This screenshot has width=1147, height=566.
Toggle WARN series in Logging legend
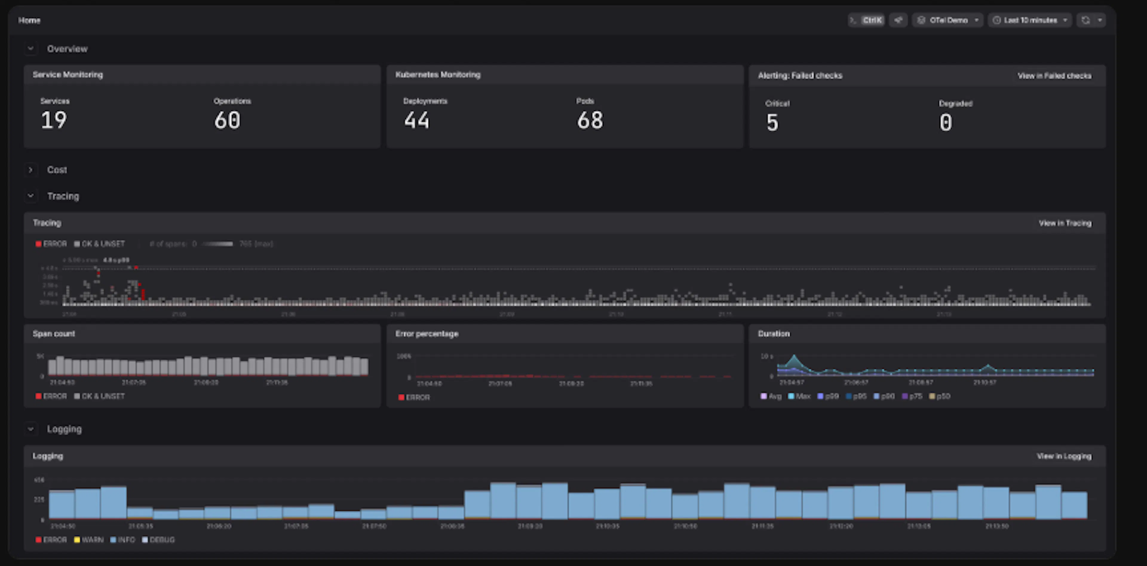pyautogui.click(x=89, y=540)
